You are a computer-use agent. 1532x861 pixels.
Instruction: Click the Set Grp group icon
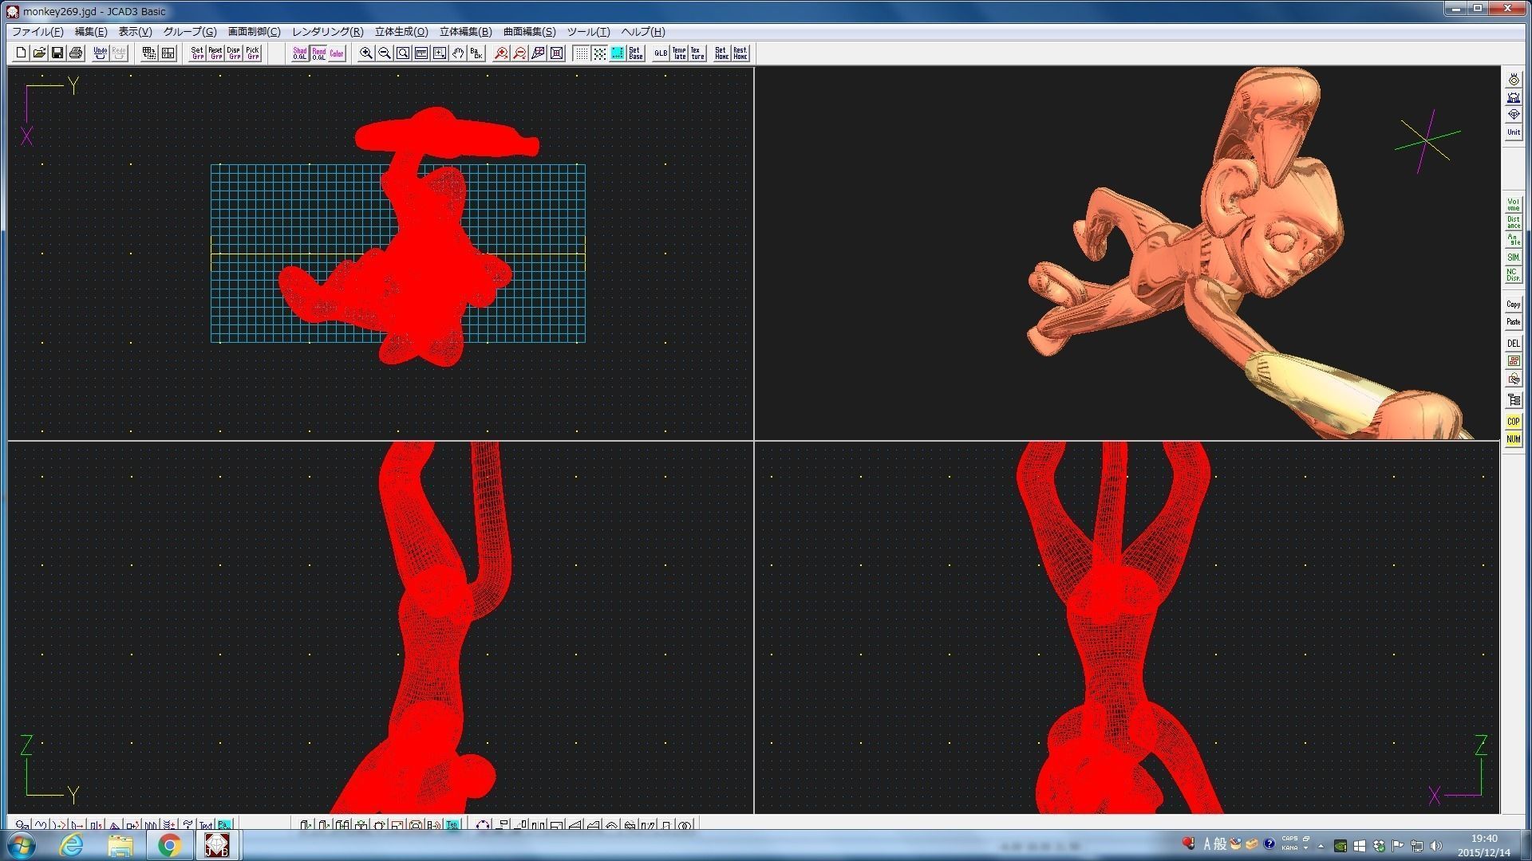tap(197, 53)
